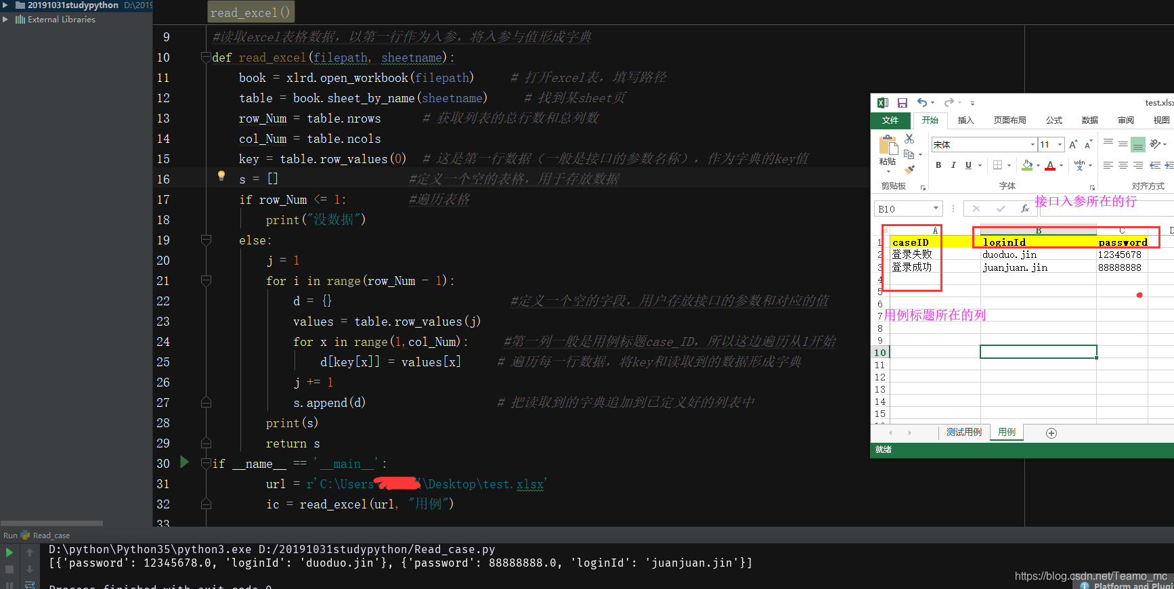The width and height of the screenshot is (1174, 589).
Task: Open the 宋体 font name dropdown
Action: pyautogui.click(x=1032, y=144)
